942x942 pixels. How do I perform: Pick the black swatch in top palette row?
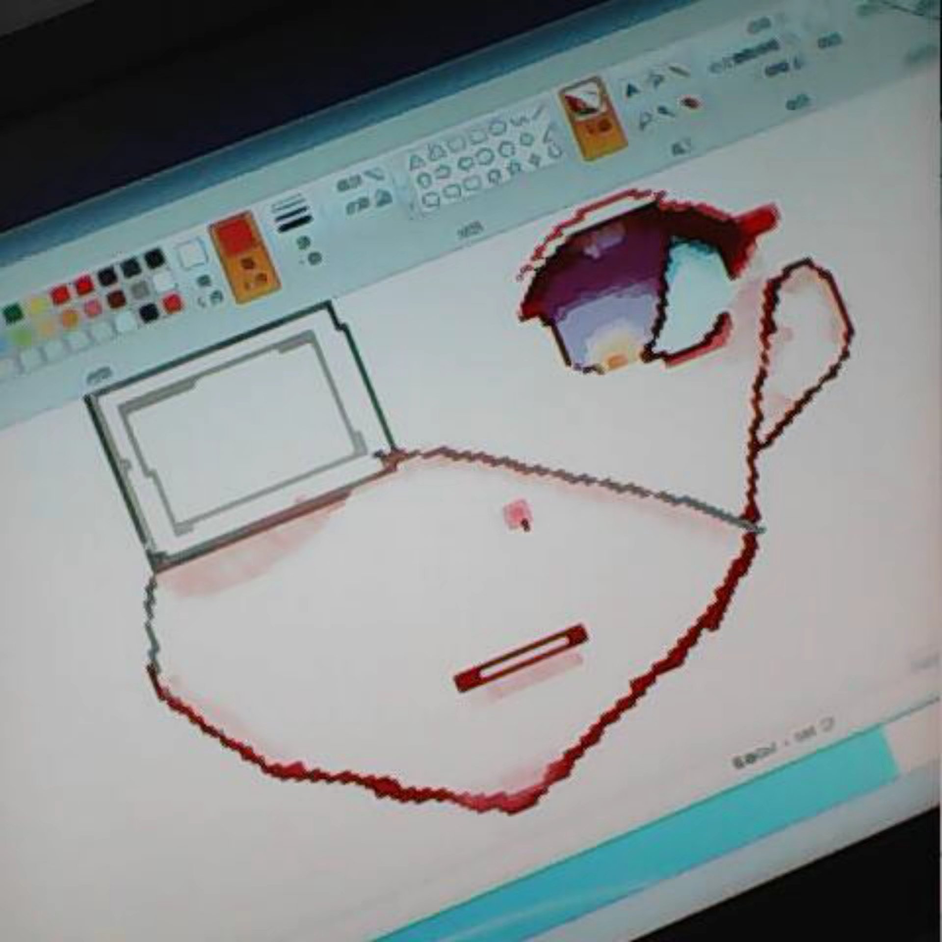click(155, 257)
